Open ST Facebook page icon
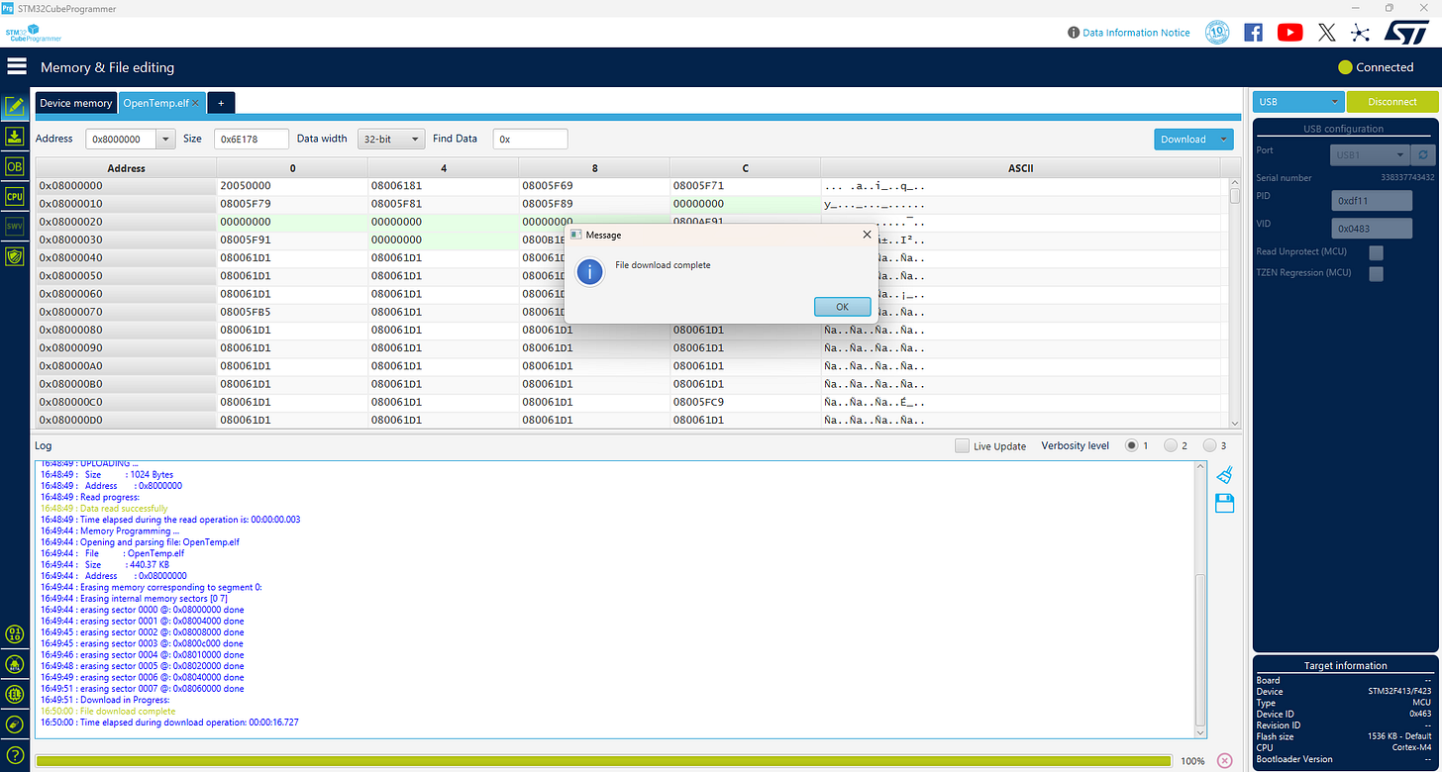 pyautogui.click(x=1253, y=33)
